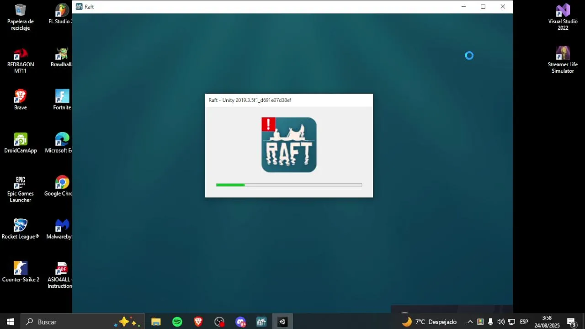Launch Streamer Life Simulator desktop icon
This screenshot has height=329, width=585.
(x=563, y=60)
